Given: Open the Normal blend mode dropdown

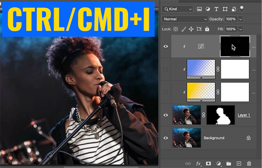Looking at the screenshot, I should click(x=185, y=19).
